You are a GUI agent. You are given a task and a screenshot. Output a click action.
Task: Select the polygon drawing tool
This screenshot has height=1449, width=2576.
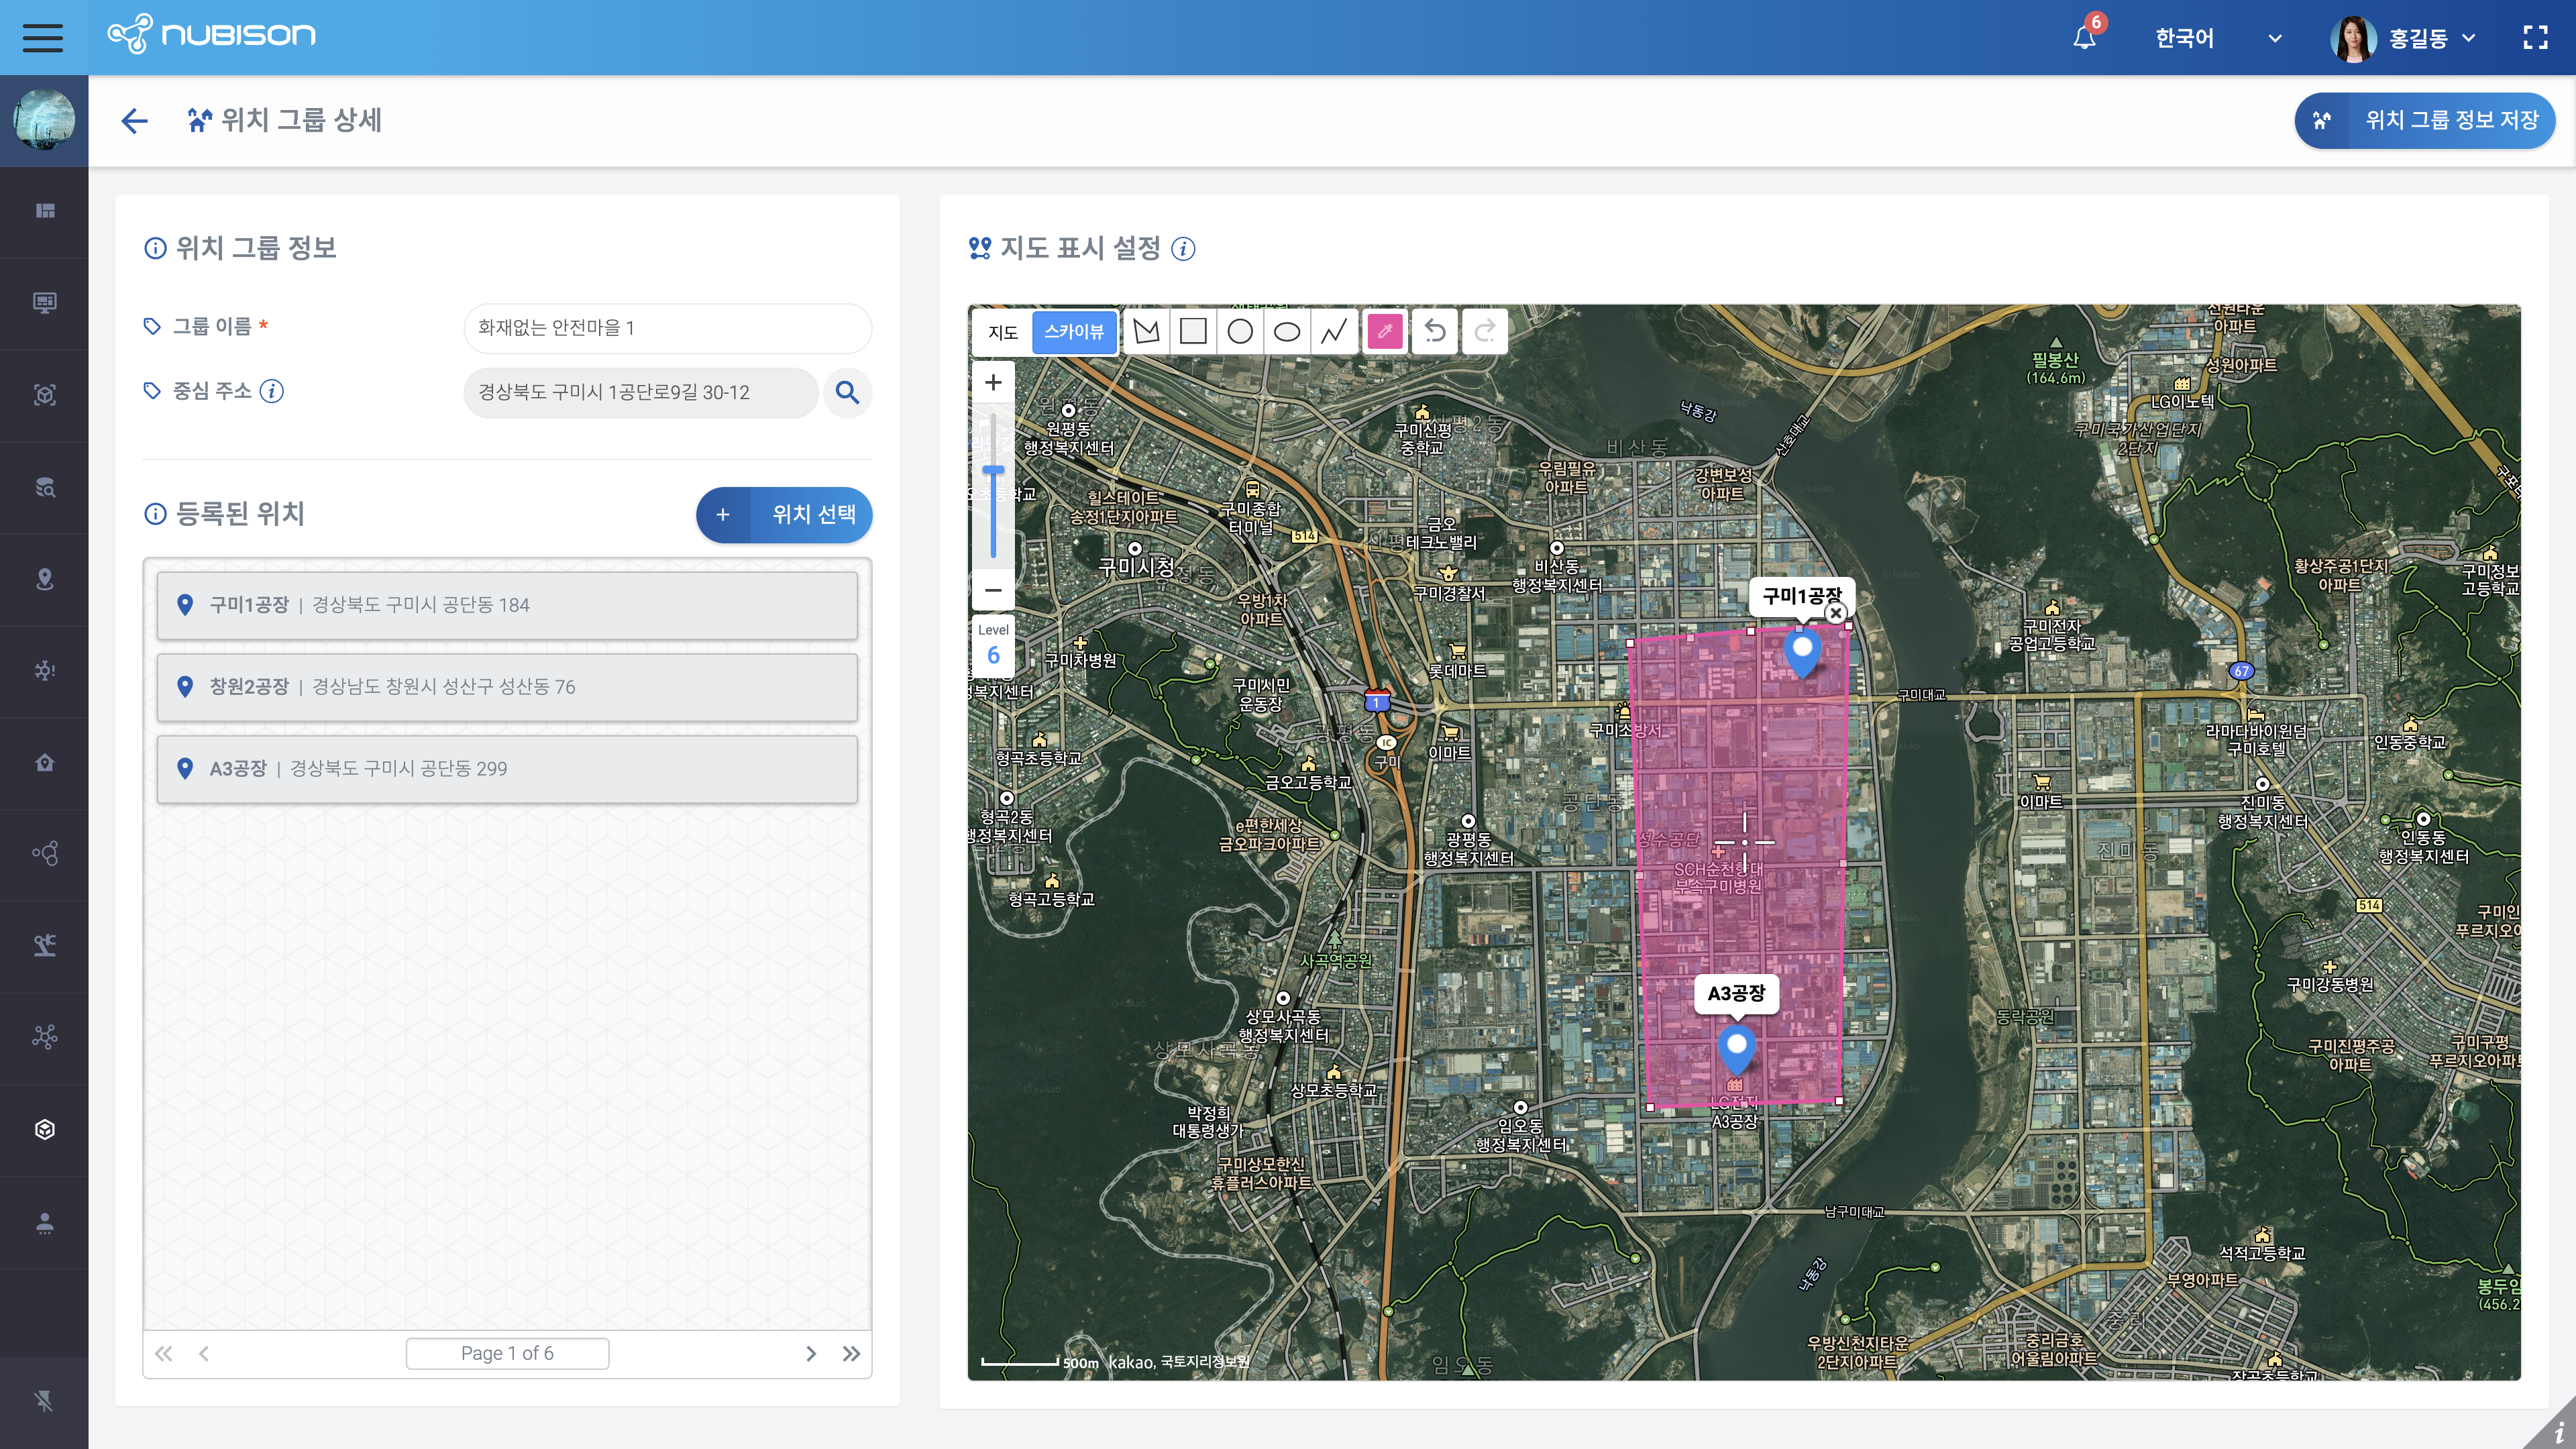[x=1146, y=332]
